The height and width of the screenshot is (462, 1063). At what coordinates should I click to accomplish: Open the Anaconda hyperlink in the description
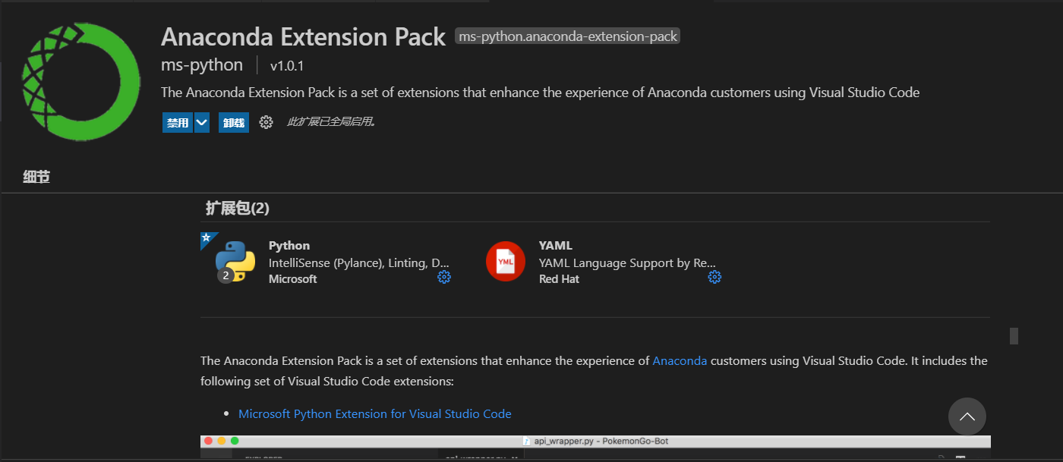(679, 360)
